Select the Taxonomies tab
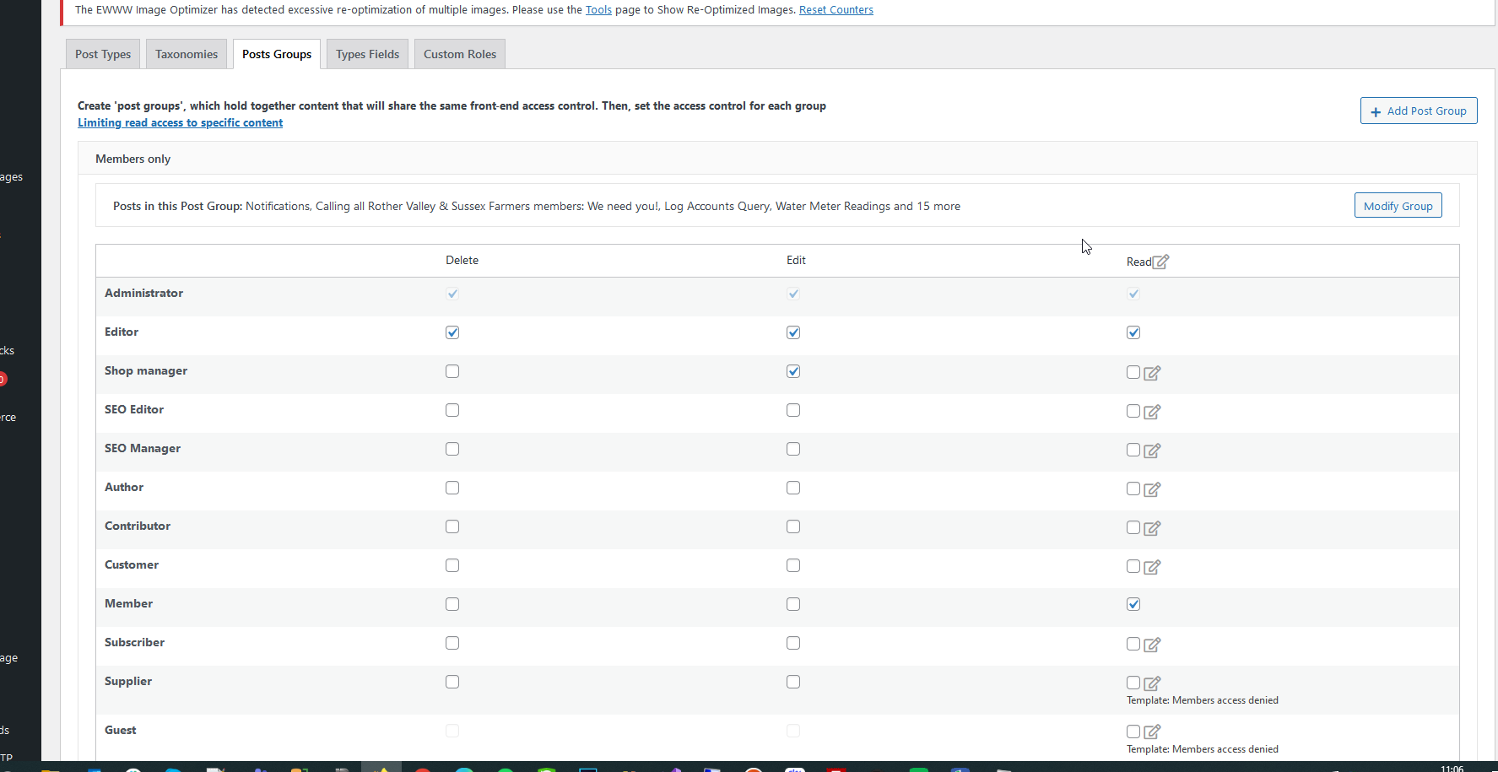 pos(187,54)
